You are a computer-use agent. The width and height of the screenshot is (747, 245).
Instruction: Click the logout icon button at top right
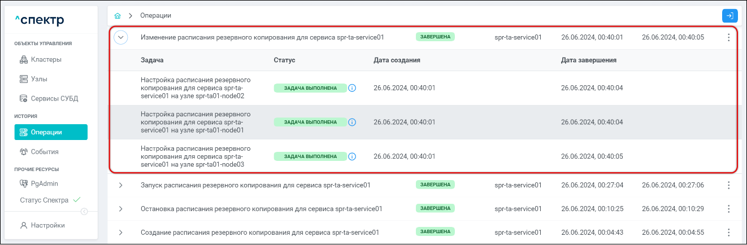[729, 16]
